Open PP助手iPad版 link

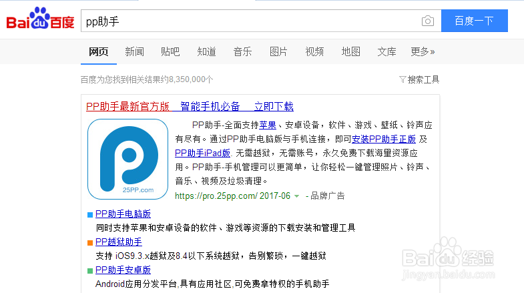click(x=202, y=153)
